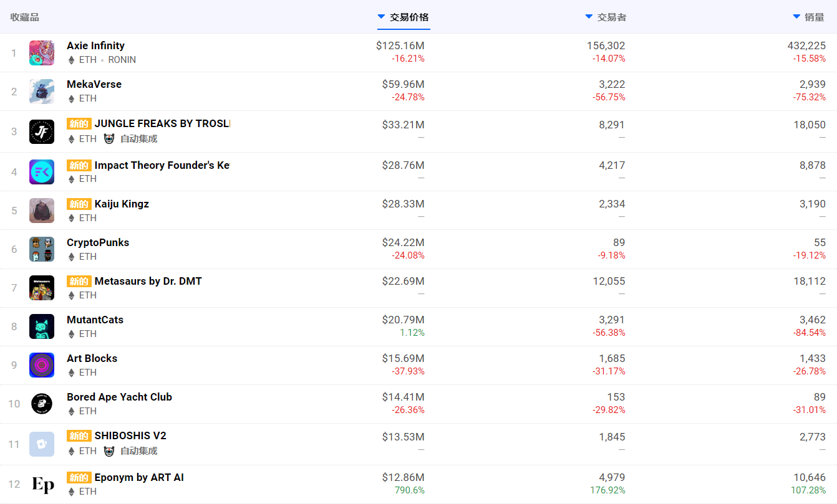Open the Art Blocks circular logo

(42, 365)
